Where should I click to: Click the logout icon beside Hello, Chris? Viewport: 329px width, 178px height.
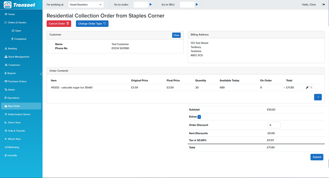[323, 4]
